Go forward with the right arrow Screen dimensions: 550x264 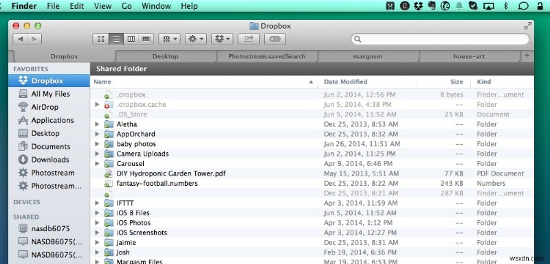[x=34, y=39]
